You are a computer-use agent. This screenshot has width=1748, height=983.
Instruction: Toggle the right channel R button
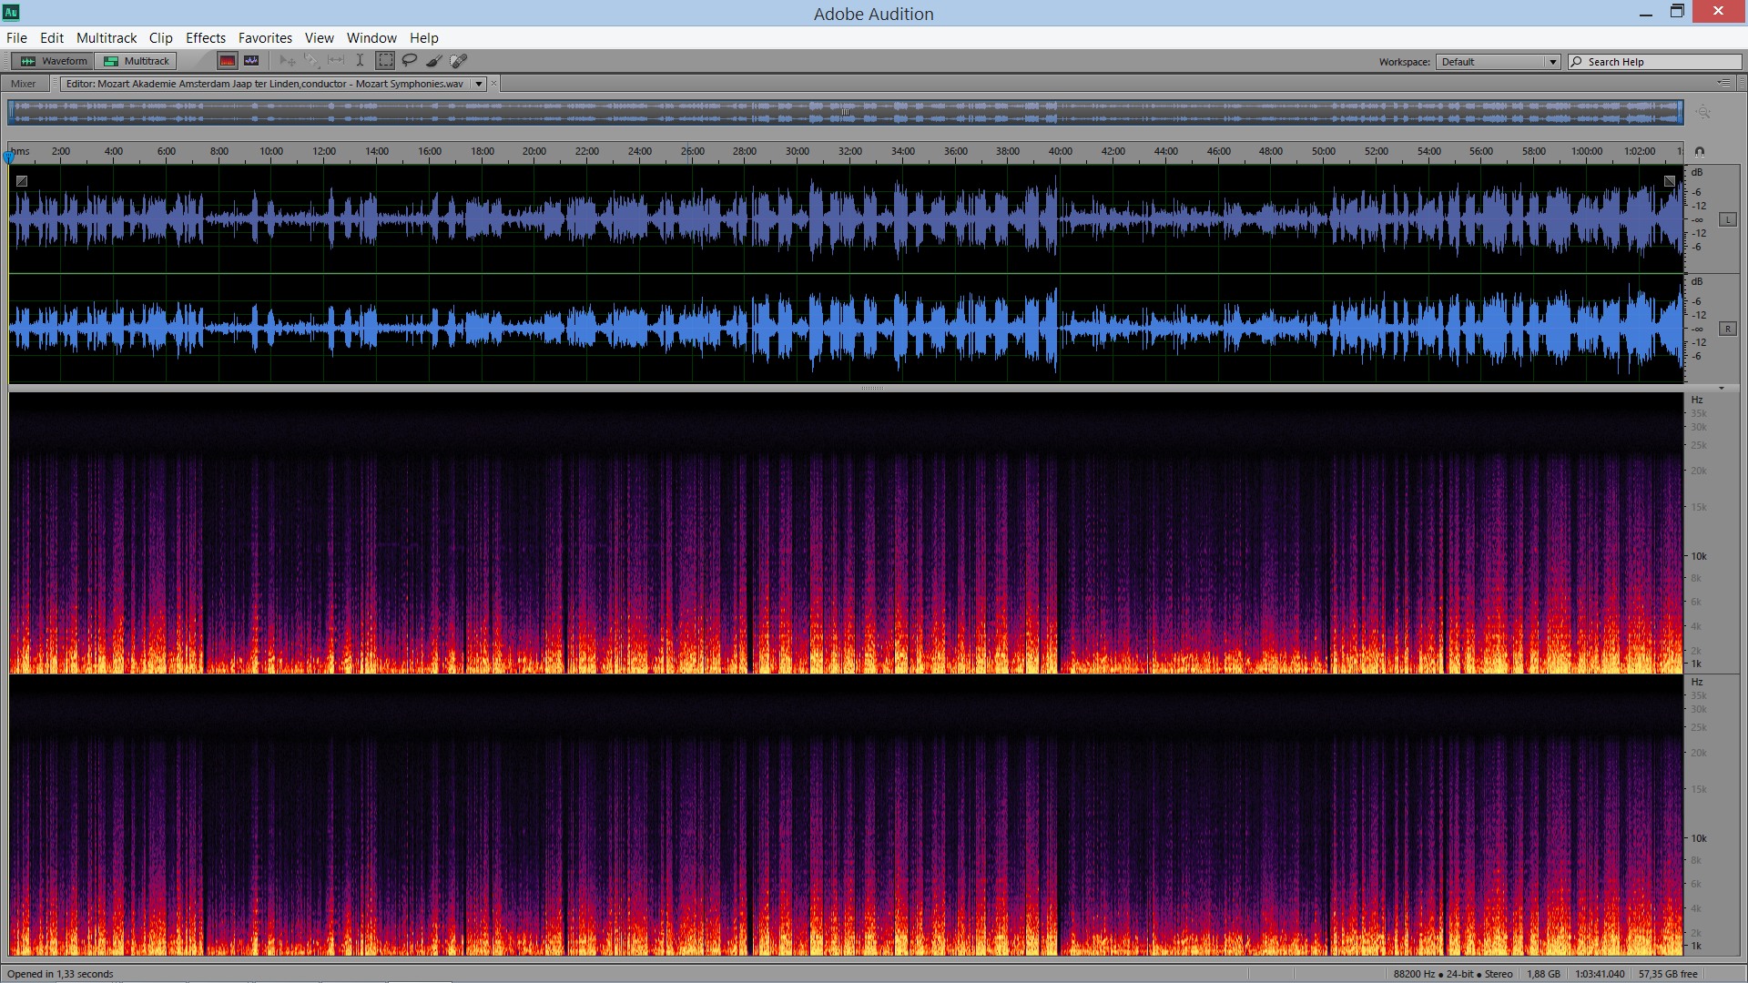[x=1727, y=329]
